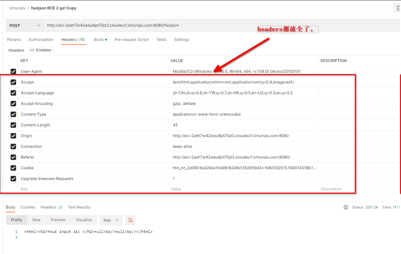Switch to the Body request tab
401x254 pixels.
point(99,40)
